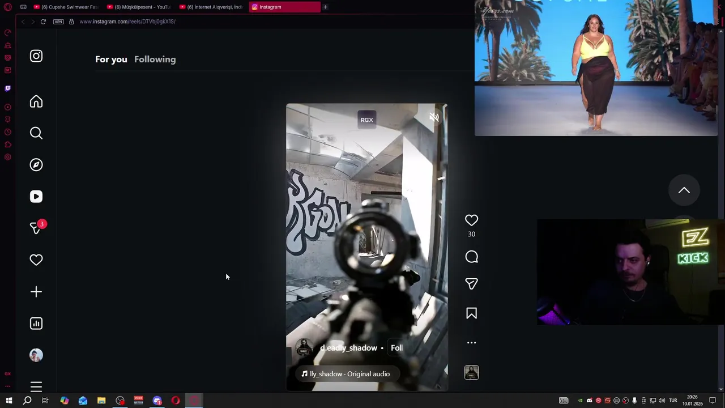Open Outlook from taskbar
The image size is (725, 408).
tap(83, 401)
